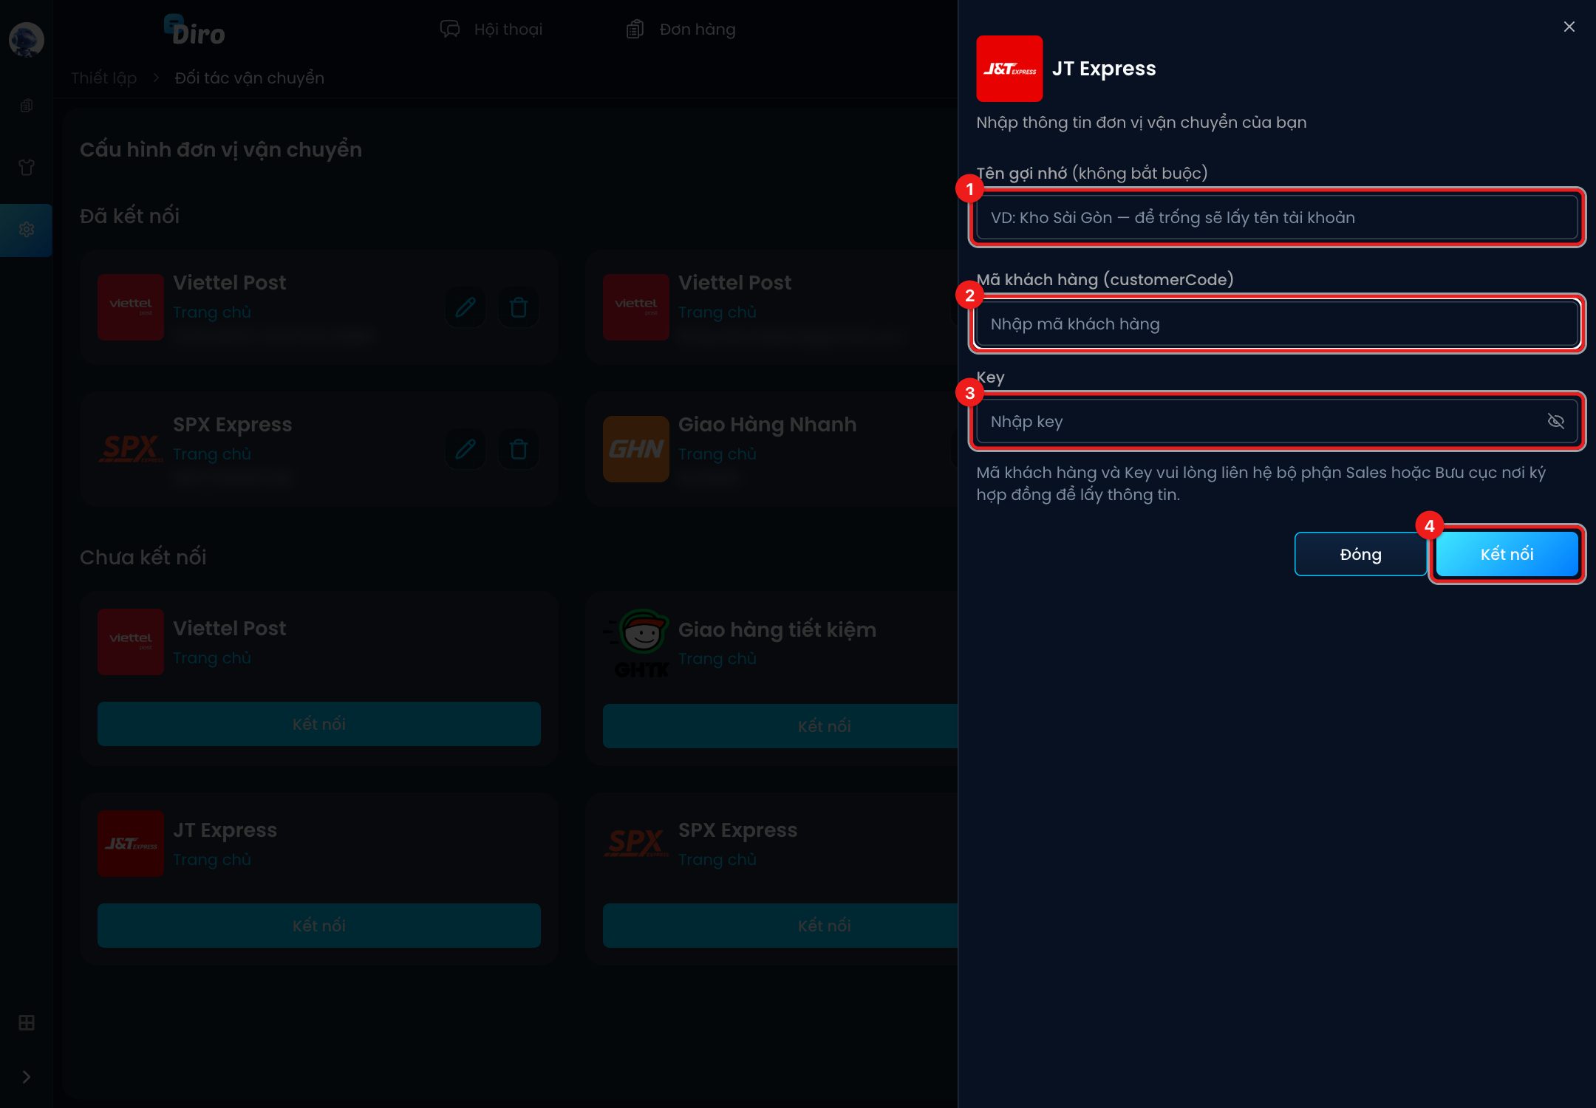This screenshot has height=1108, width=1596.
Task: Click the user avatar in sidebar
Action: pyautogui.click(x=27, y=39)
